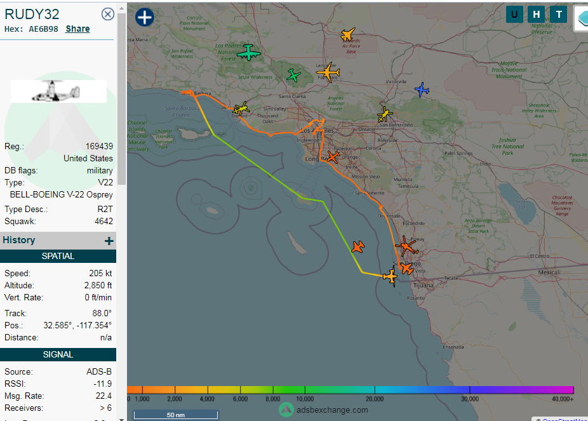Click the DB flags value military
Image resolution: width=588 pixels, height=421 pixels.
click(x=100, y=171)
